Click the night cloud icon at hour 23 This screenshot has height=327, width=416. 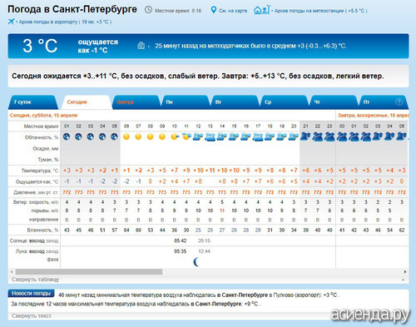pos(329,136)
